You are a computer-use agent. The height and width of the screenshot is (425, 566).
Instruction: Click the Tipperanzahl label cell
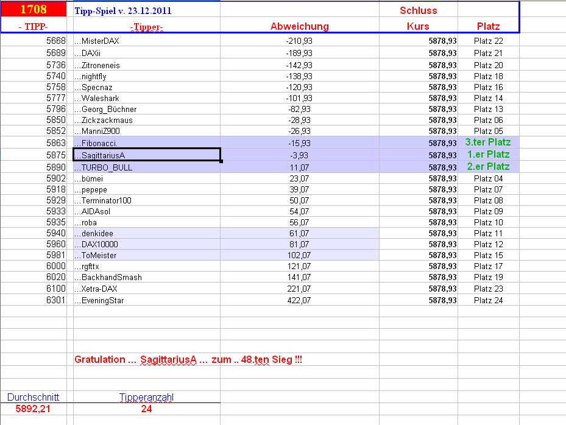pyautogui.click(x=146, y=396)
